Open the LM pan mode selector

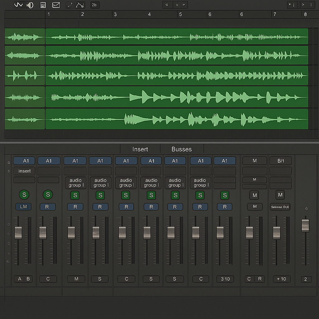pos(23,207)
